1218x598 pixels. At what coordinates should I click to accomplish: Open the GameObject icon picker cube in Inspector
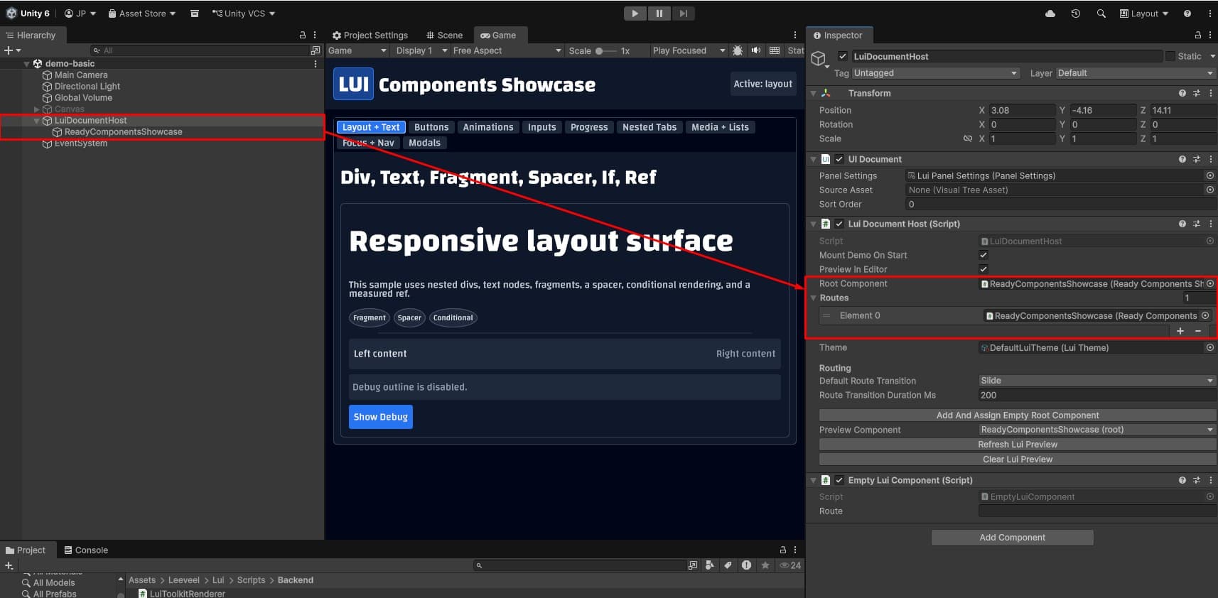819,58
